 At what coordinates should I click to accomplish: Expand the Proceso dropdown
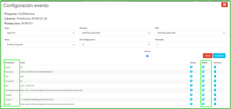115,33
